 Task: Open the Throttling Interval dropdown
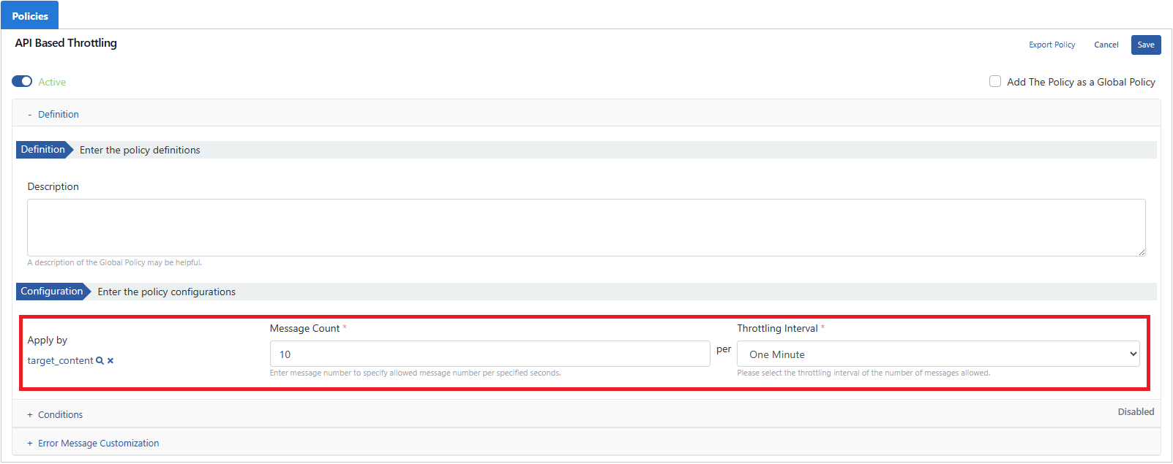point(937,354)
